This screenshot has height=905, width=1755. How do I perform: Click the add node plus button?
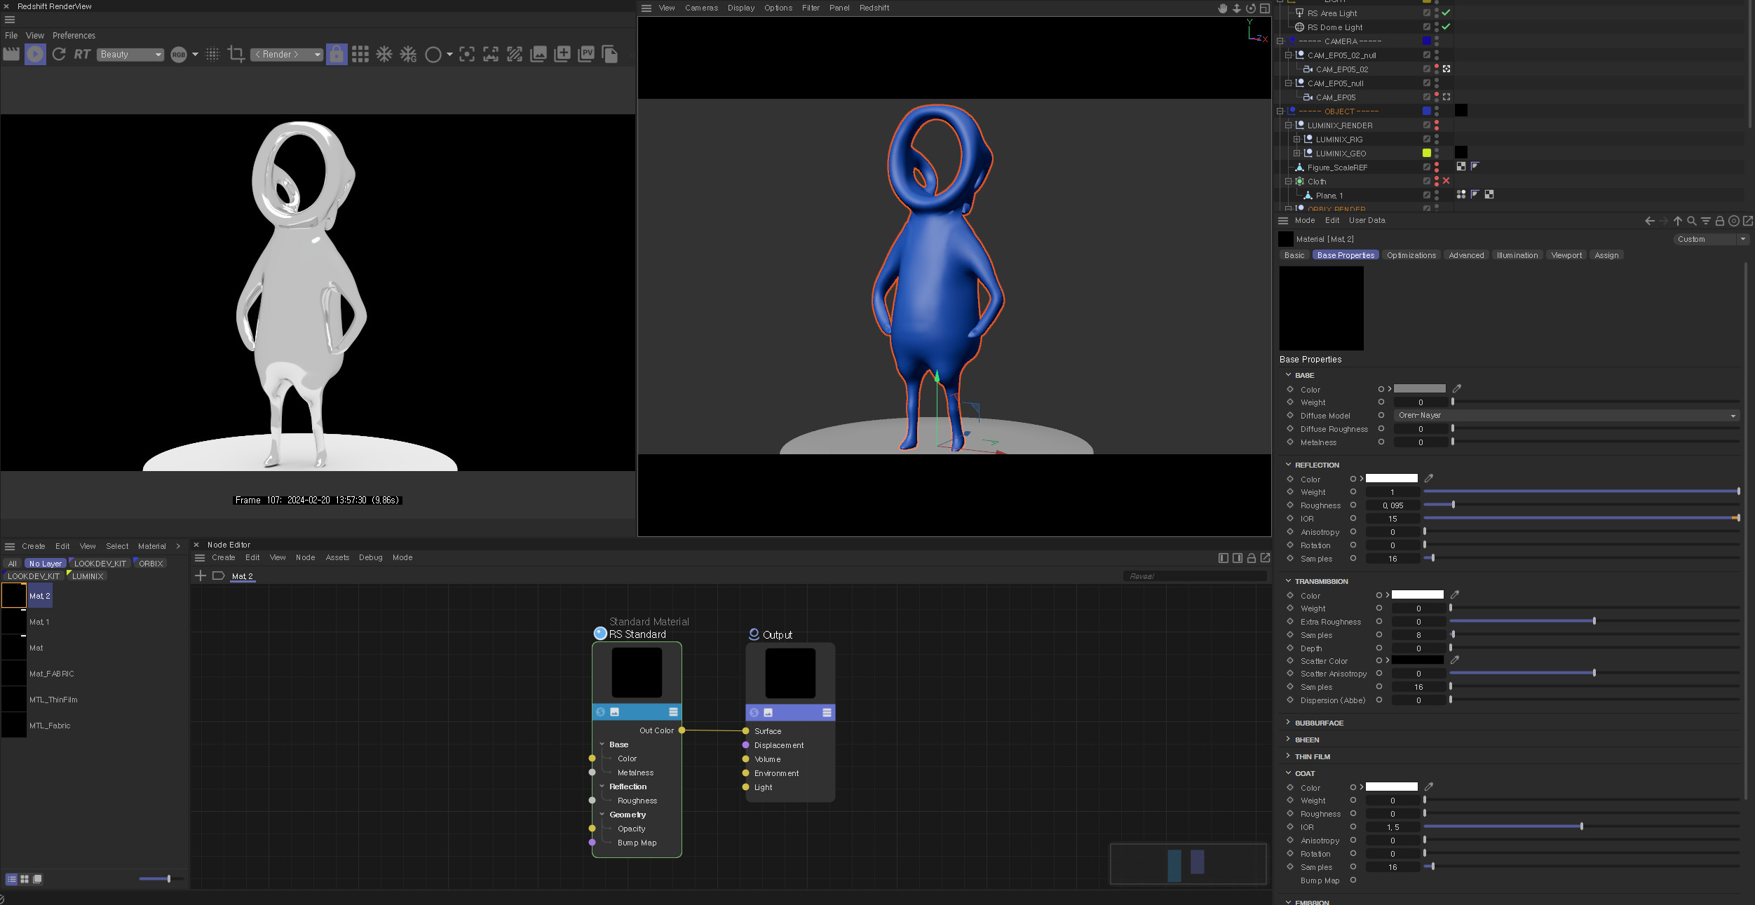[201, 576]
